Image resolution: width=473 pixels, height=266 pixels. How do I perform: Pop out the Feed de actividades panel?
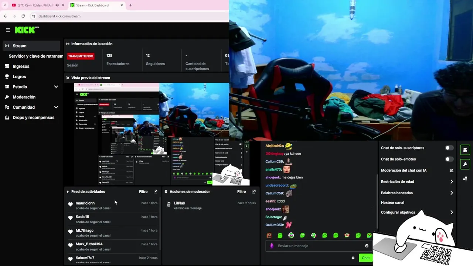(x=155, y=192)
